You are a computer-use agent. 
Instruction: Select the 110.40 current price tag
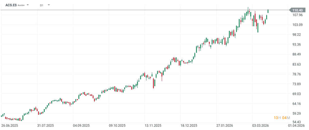[297, 10]
